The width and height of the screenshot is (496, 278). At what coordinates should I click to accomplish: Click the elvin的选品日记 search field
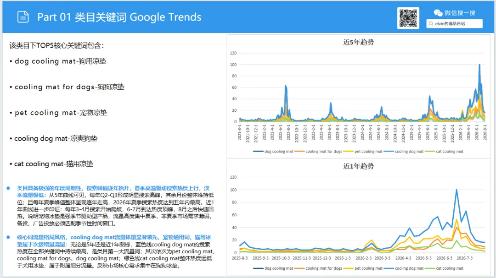click(x=454, y=24)
